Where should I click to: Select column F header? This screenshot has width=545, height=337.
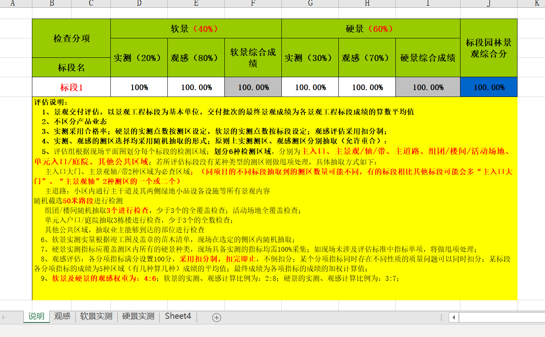click(253, 4)
